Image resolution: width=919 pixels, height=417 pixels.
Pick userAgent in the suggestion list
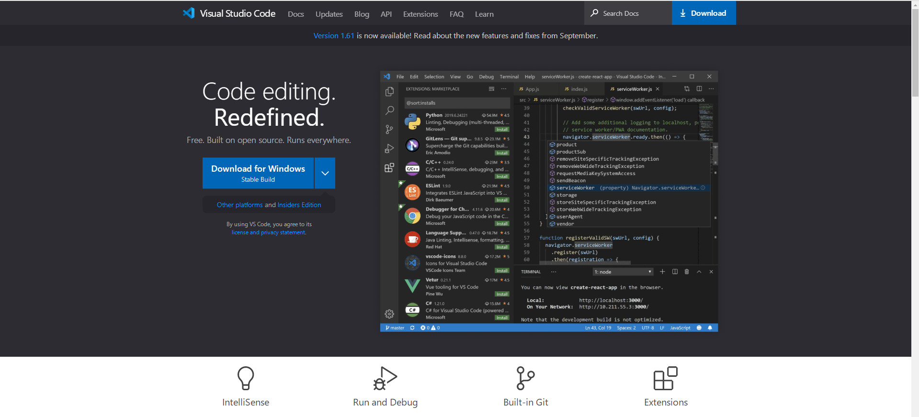tap(628, 217)
